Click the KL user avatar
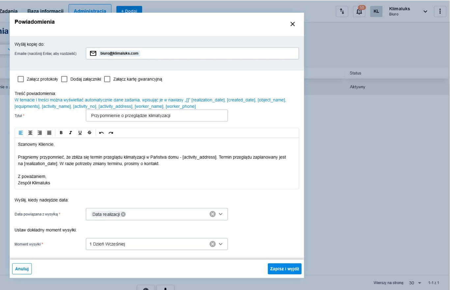Viewport: 450px width, 290px height. [376, 12]
